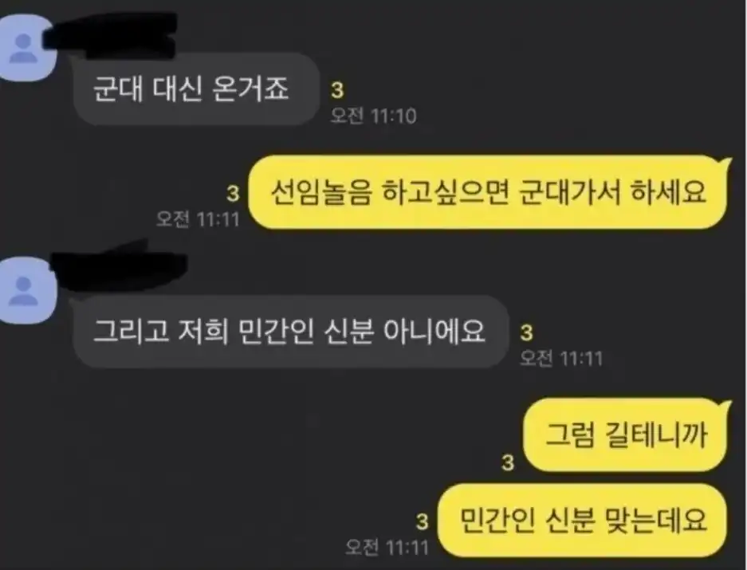Click unread count 3 beside '민간인 신분 맞는데요'

pos(422,521)
